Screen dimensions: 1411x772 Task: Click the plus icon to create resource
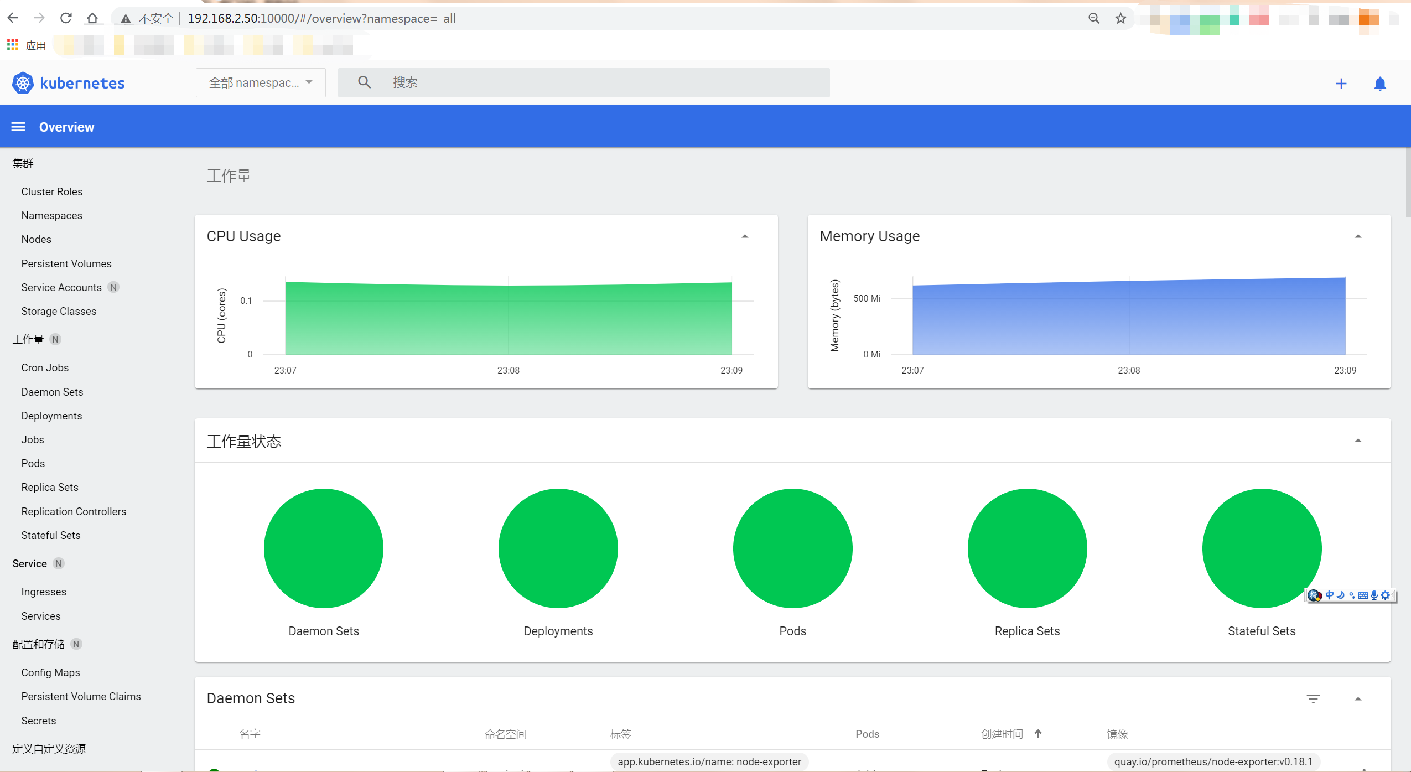[1341, 84]
